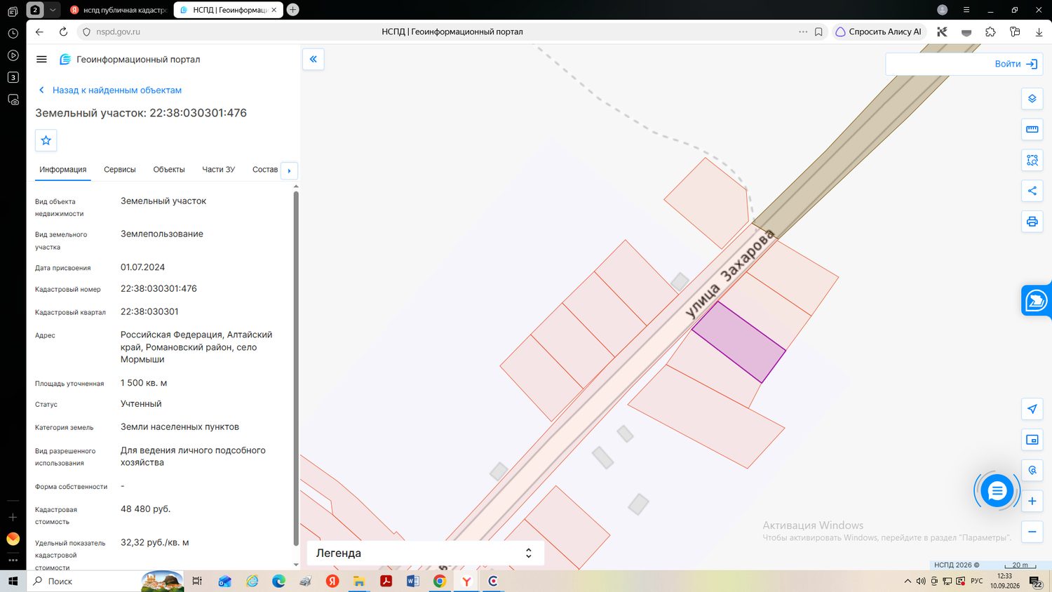Locate my position on the map
1052x592 pixels.
point(1032,409)
